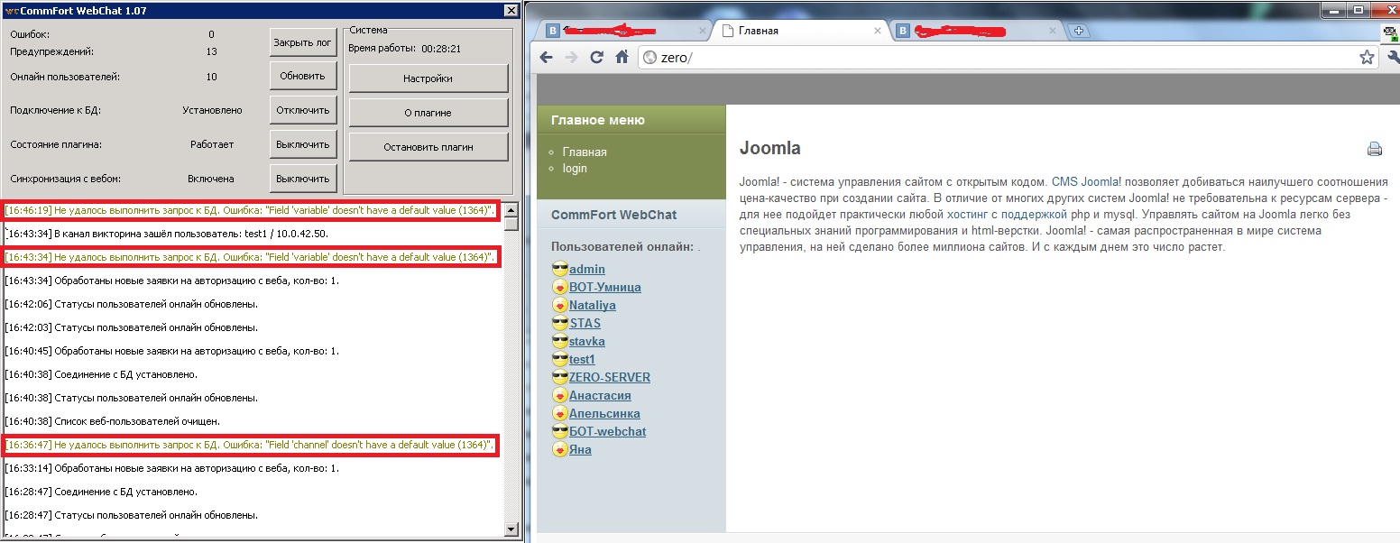Screen dimensions: 1400x543
Task: Click the browser back arrow icon
Action: pos(547,58)
